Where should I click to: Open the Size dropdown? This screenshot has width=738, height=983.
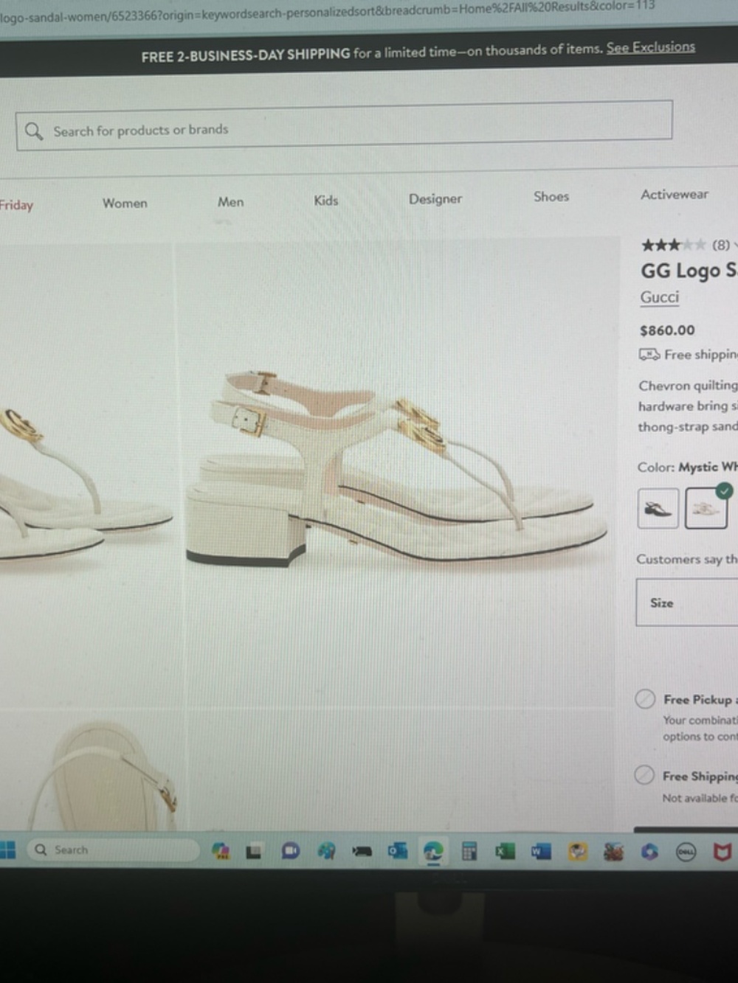pos(687,602)
